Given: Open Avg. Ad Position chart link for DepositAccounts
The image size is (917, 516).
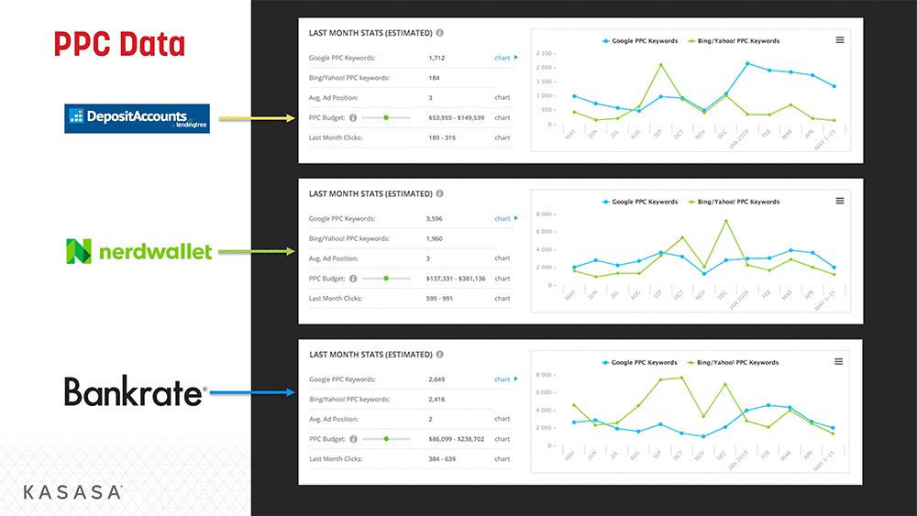Looking at the screenshot, I should coord(503,97).
